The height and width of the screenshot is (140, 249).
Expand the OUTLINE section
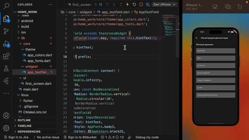34,120
